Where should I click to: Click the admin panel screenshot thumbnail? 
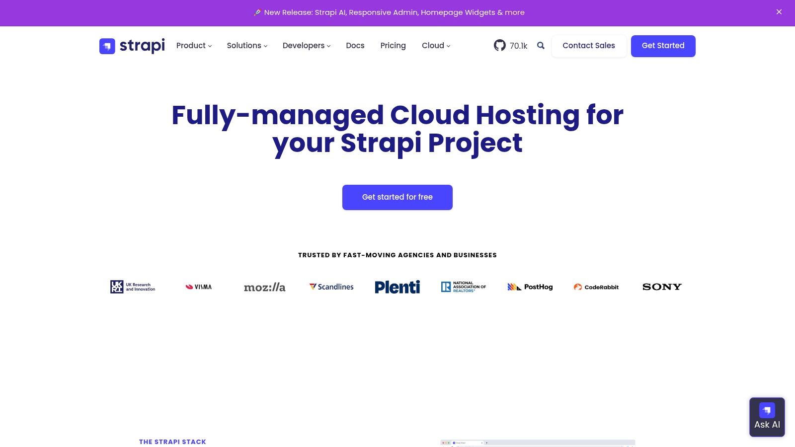[538, 443]
